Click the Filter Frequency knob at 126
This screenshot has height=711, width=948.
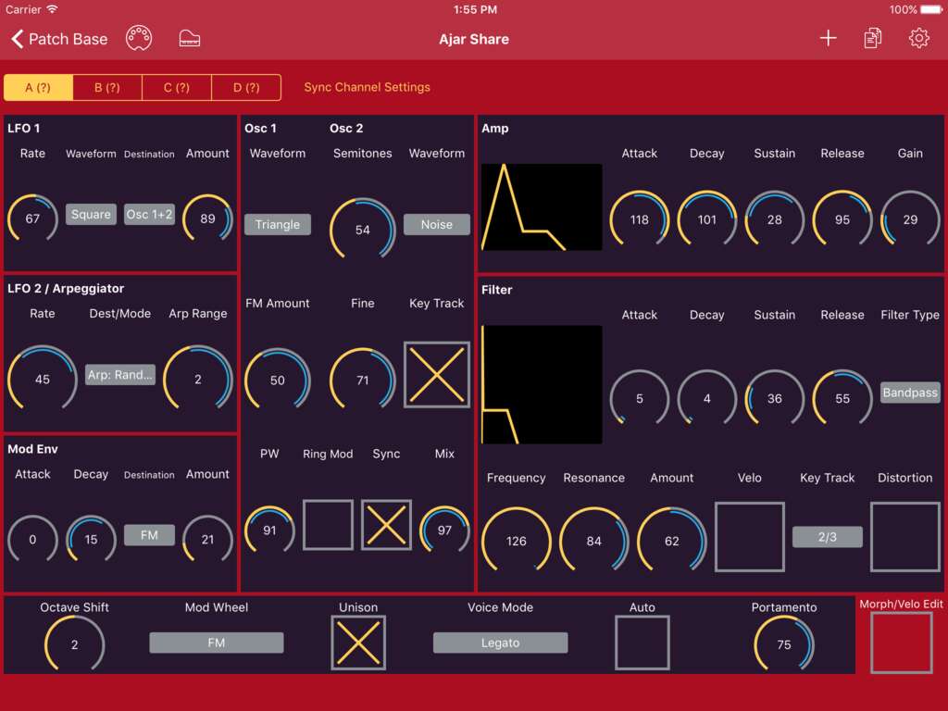click(x=517, y=541)
